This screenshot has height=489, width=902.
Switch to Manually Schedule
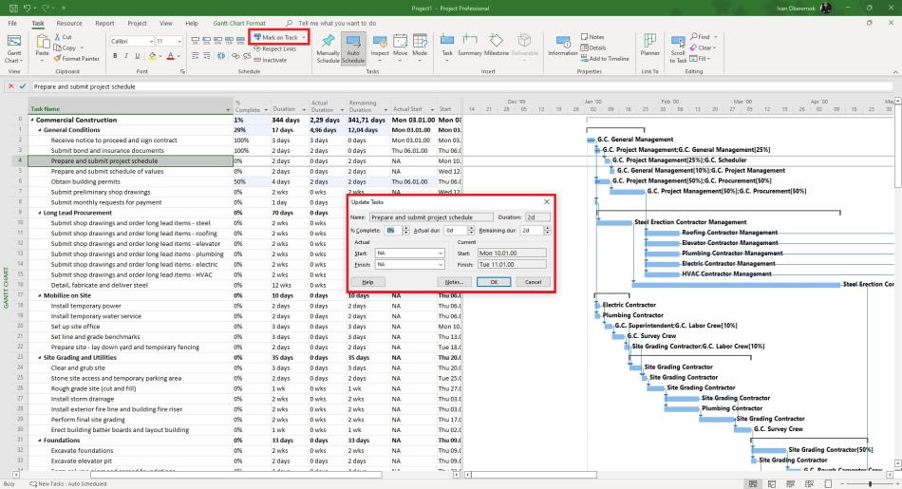pos(328,48)
